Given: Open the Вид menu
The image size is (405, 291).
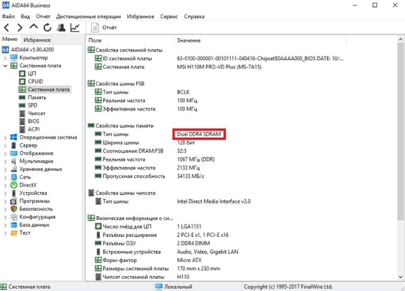Looking at the screenshot, I should (25, 17).
